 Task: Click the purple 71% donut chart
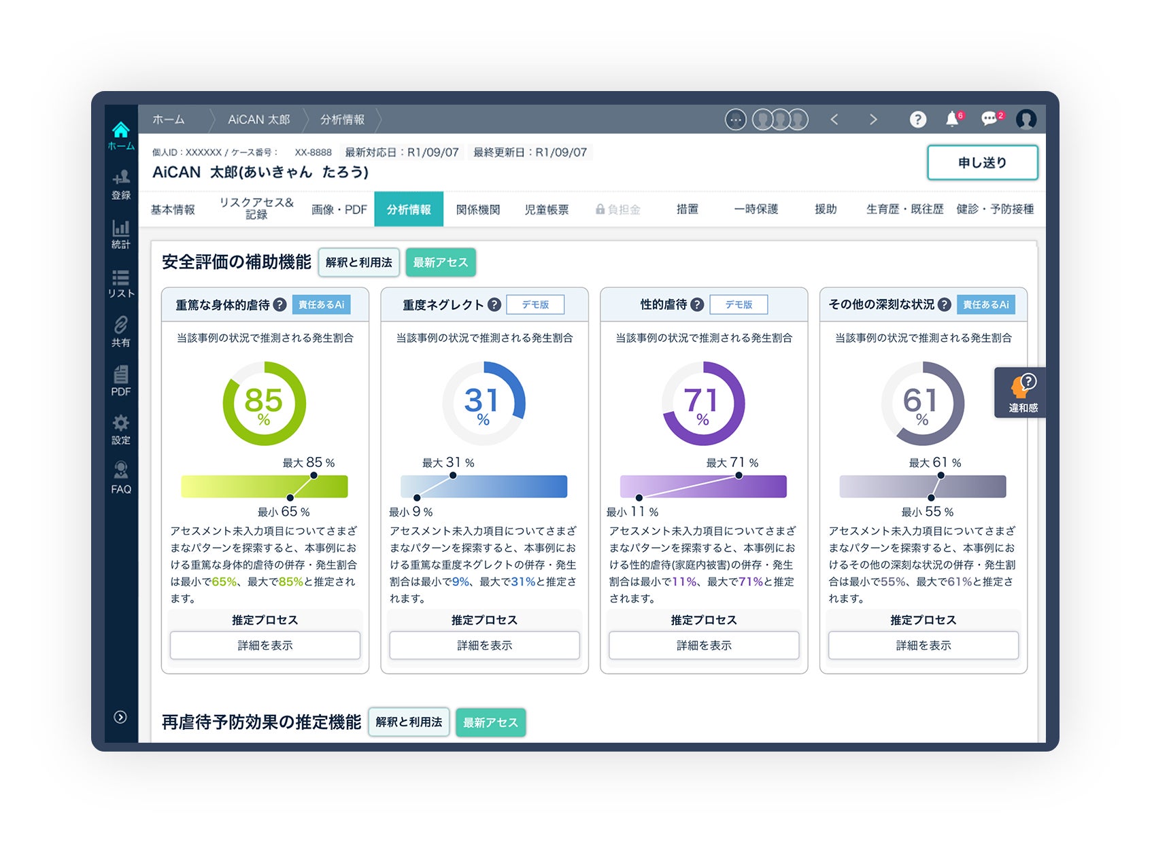[x=704, y=404]
